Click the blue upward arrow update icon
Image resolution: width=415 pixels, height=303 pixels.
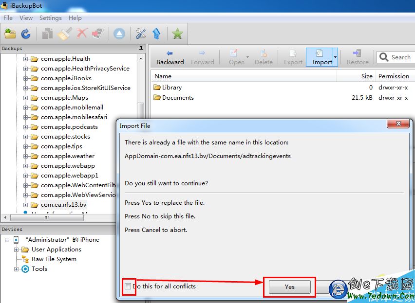[156, 34]
